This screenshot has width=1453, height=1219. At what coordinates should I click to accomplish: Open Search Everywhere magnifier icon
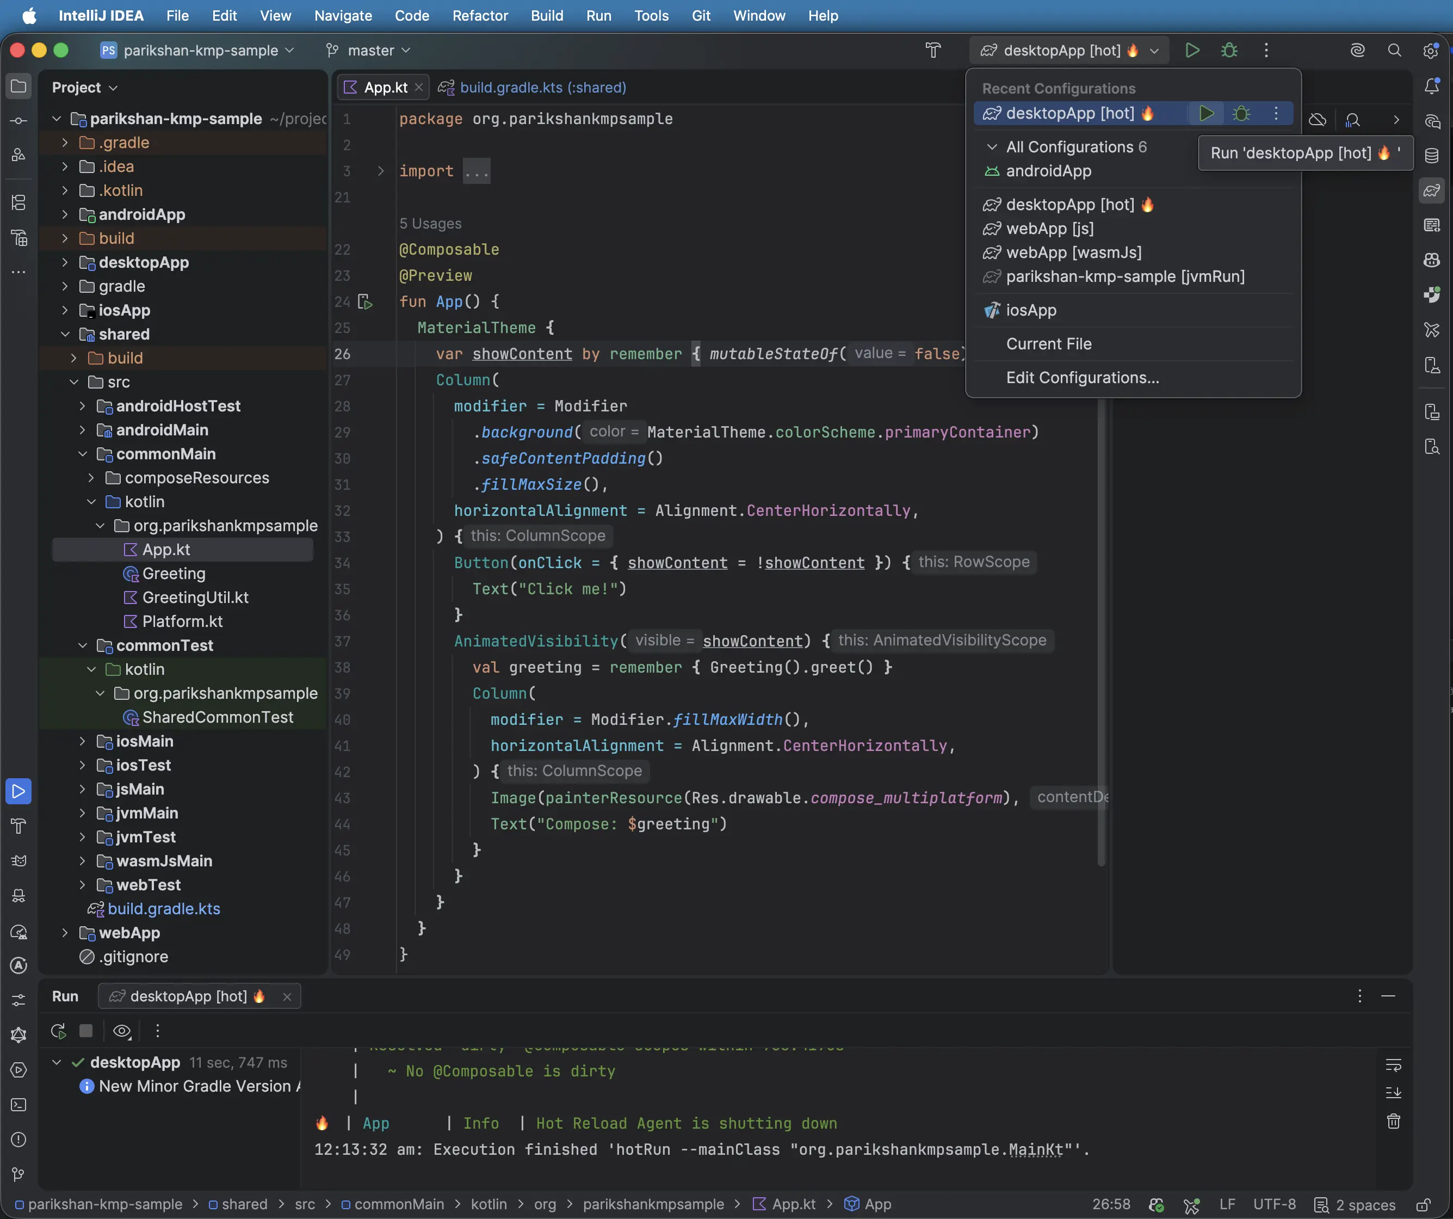[1394, 50]
